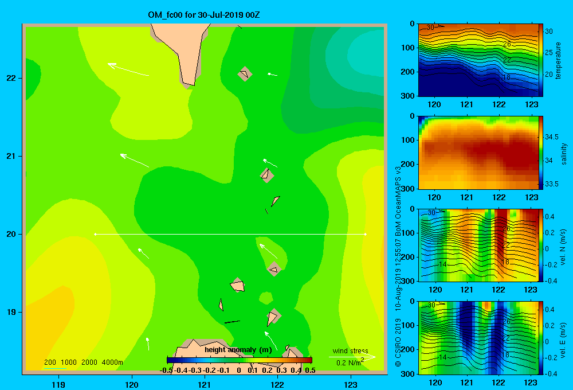The image size is (573, 390).
Task: Click the title "OM_fc00 for 30-Jul-2019 00Z"
Action: 203,15
